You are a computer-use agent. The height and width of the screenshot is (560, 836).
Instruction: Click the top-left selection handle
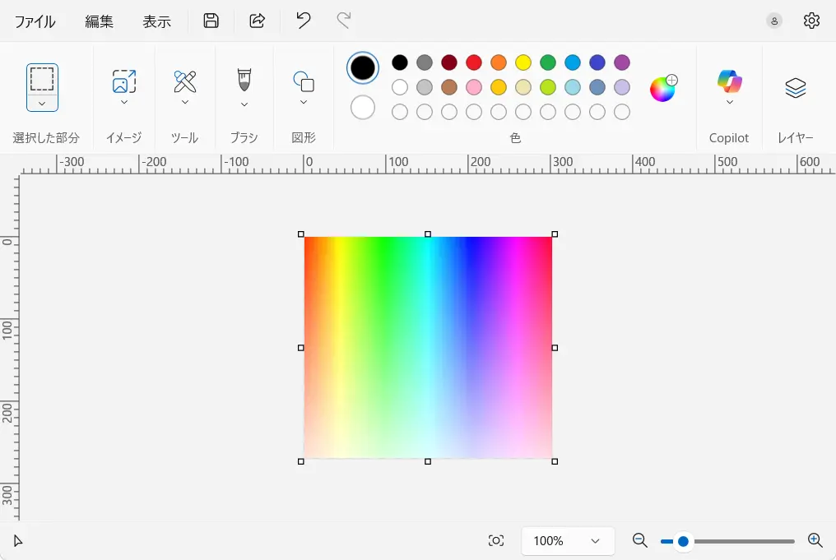coord(300,234)
